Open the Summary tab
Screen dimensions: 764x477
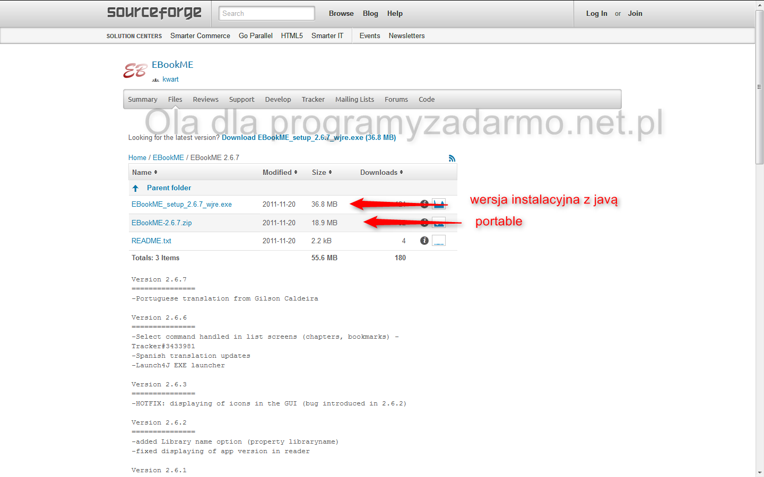143,99
